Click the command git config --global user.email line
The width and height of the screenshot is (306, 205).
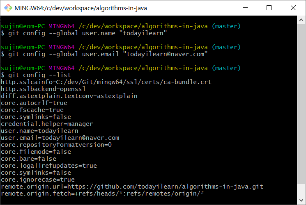(x=108, y=54)
